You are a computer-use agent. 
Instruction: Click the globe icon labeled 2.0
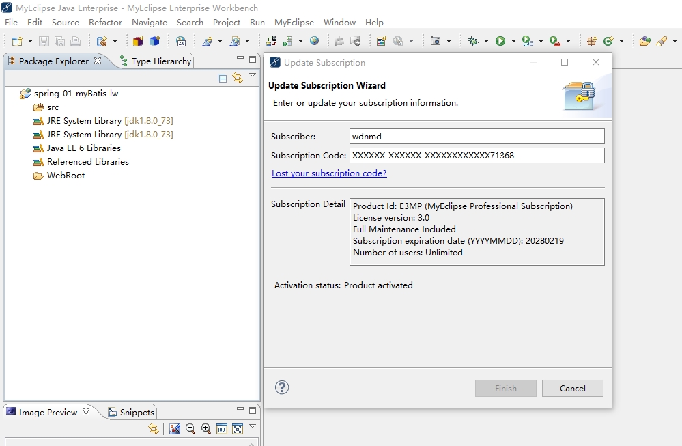pyautogui.click(x=181, y=42)
